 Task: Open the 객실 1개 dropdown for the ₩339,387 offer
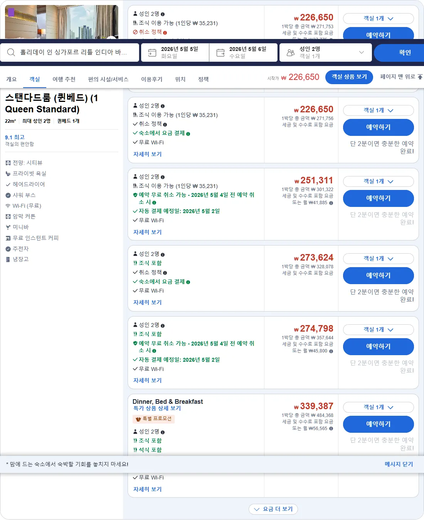(379, 407)
